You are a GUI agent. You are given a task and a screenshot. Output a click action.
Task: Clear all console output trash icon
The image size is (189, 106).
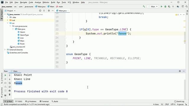(10, 95)
